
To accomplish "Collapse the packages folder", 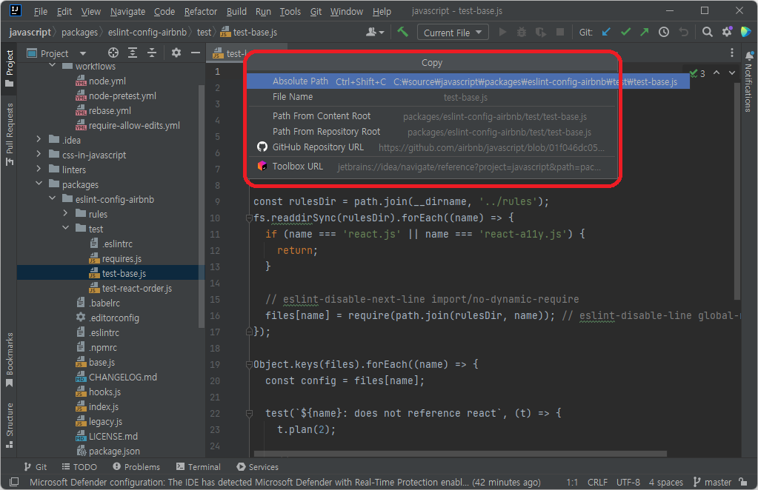I will 39,184.
